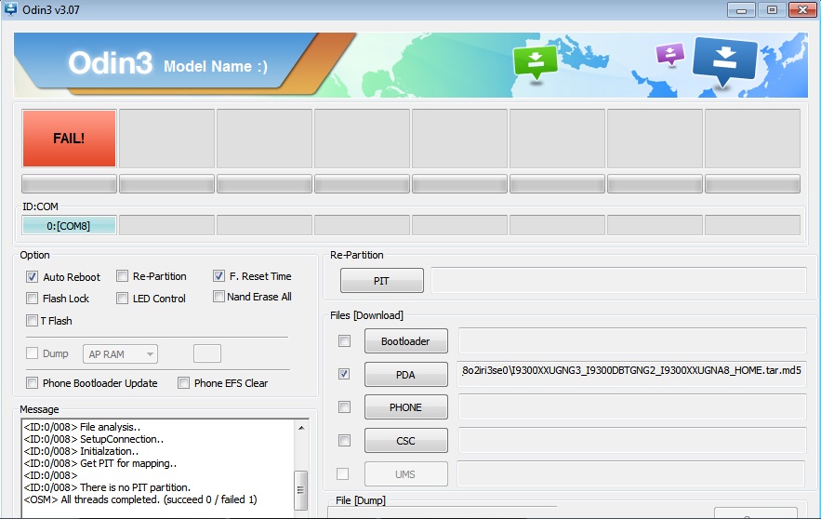This screenshot has width=821, height=519.
Task: Click the CSC file path field
Action: coord(632,441)
